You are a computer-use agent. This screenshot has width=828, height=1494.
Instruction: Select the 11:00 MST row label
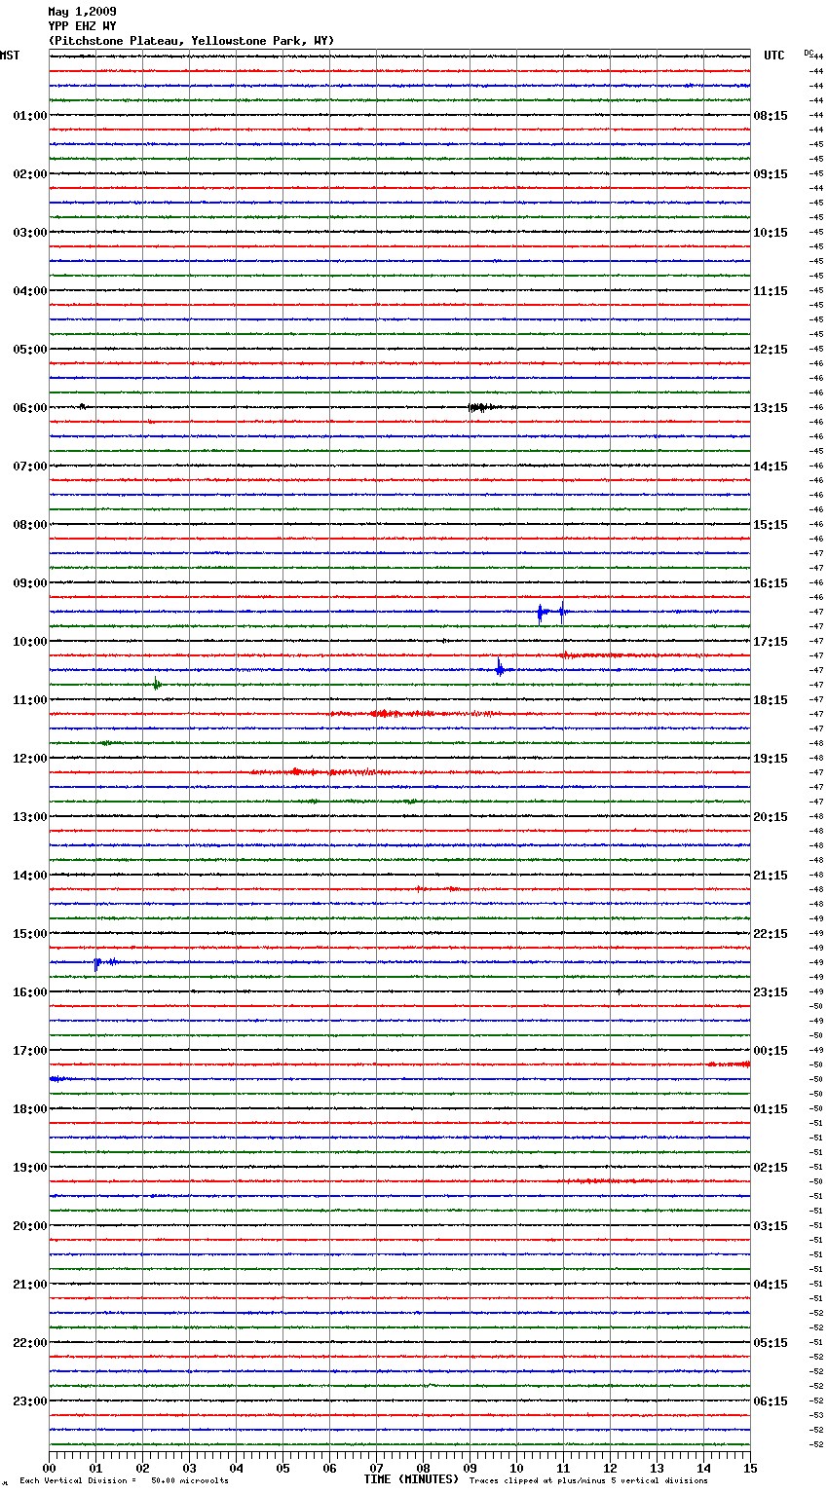click(x=29, y=700)
